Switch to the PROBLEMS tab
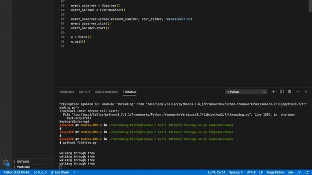312x175 pixels. pos(67,92)
